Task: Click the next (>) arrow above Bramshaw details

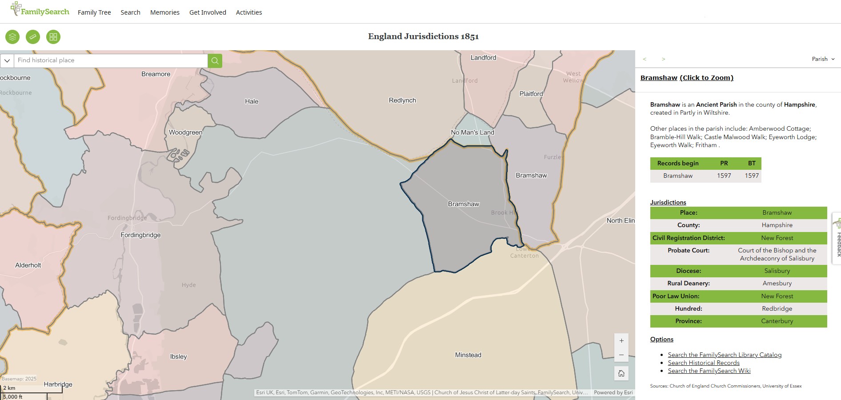Action: coord(663,59)
